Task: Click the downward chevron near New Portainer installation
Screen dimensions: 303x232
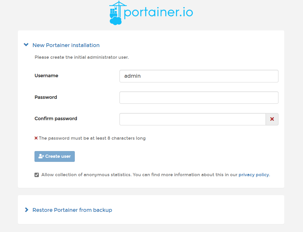Action: (x=26, y=44)
